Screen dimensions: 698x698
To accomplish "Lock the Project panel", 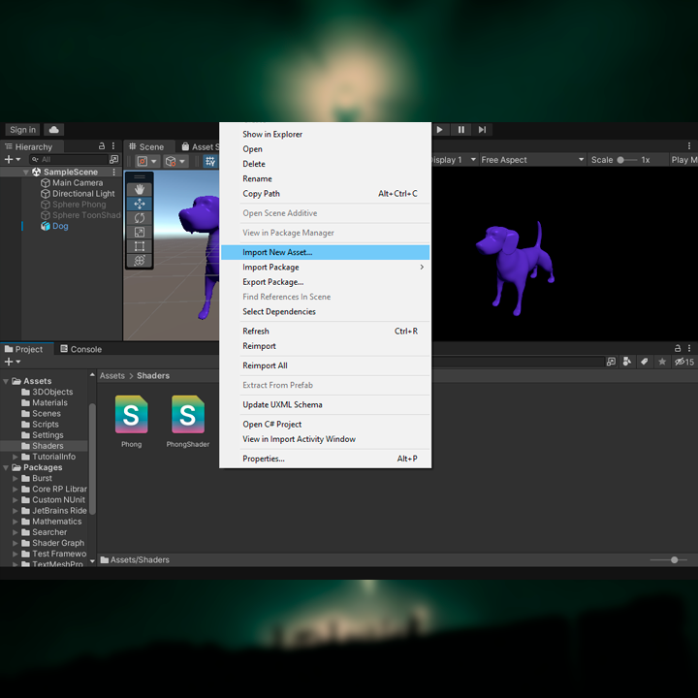I will point(678,348).
